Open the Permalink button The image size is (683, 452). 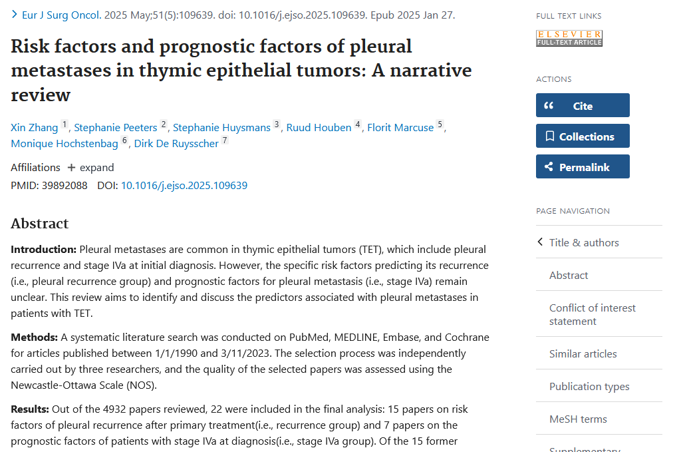[x=584, y=167]
